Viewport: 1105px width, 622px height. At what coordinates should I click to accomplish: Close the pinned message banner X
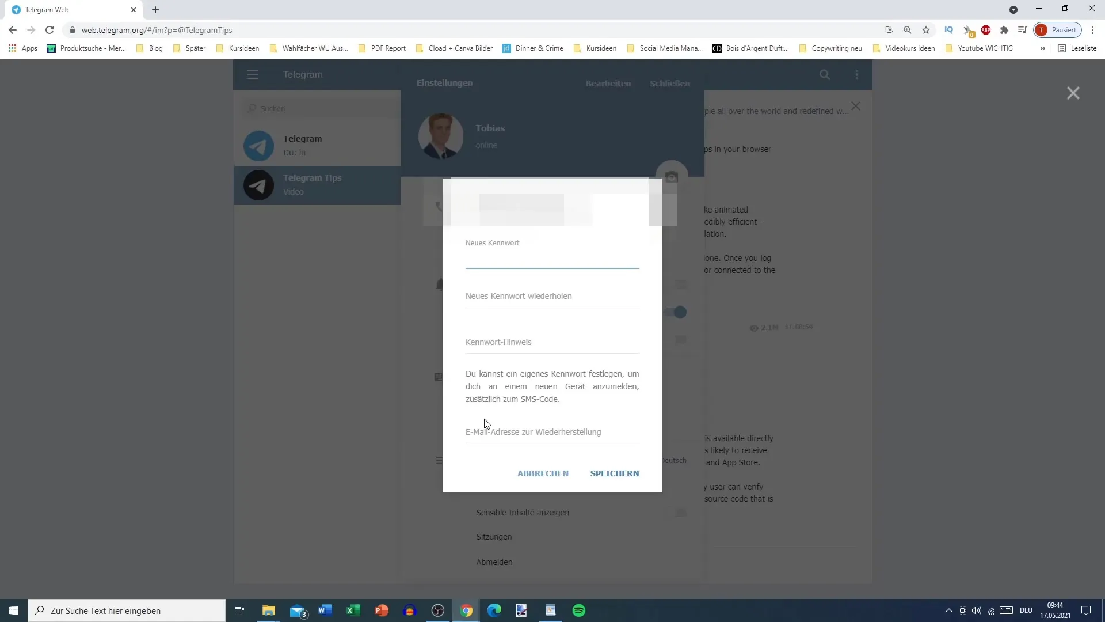856,106
